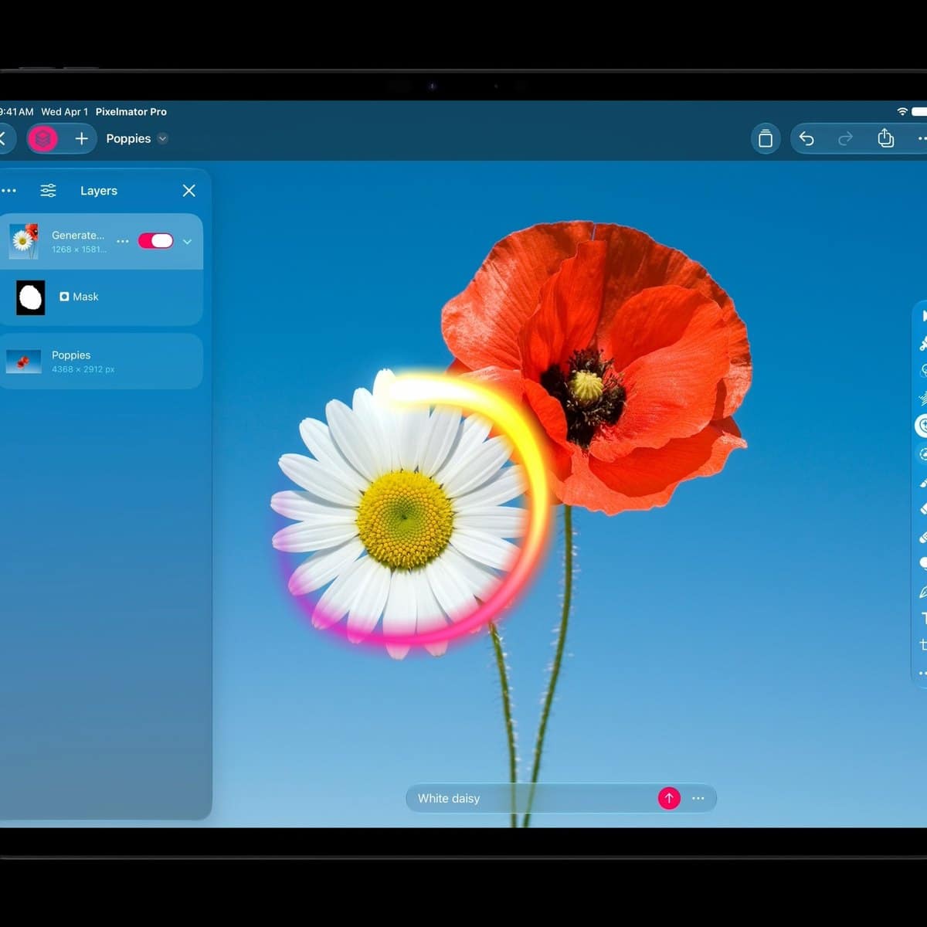
Task: Click the Poppies layer name
Action: [x=71, y=355]
